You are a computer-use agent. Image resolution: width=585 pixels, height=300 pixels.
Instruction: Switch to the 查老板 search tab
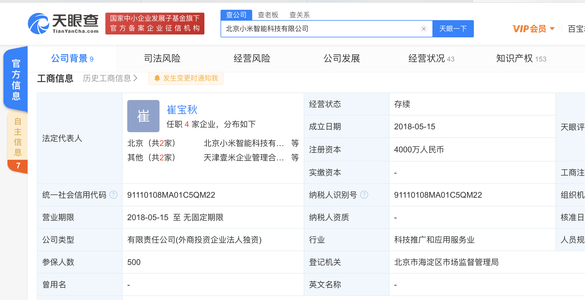[268, 15]
